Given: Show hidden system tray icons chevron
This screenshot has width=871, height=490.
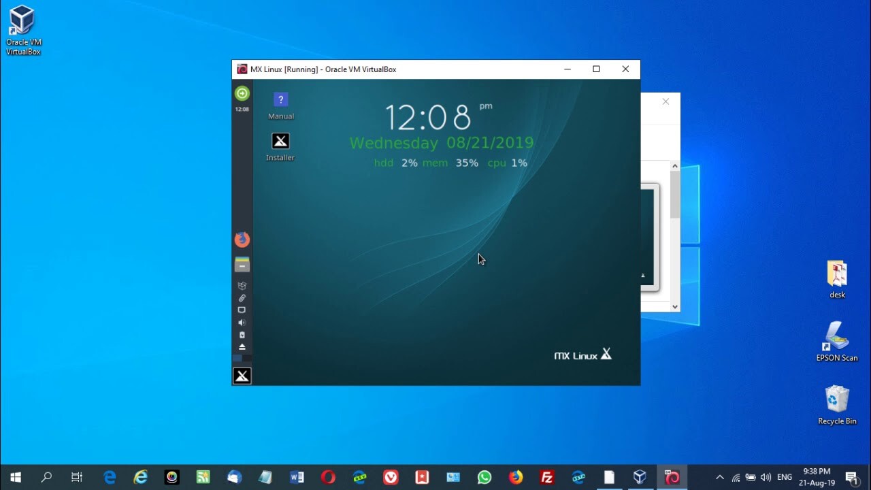Looking at the screenshot, I should [x=720, y=477].
